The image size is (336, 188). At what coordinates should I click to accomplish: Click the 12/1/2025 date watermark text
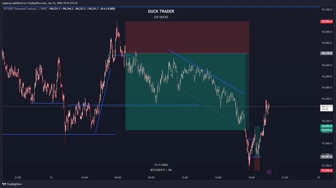pos(161,165)
